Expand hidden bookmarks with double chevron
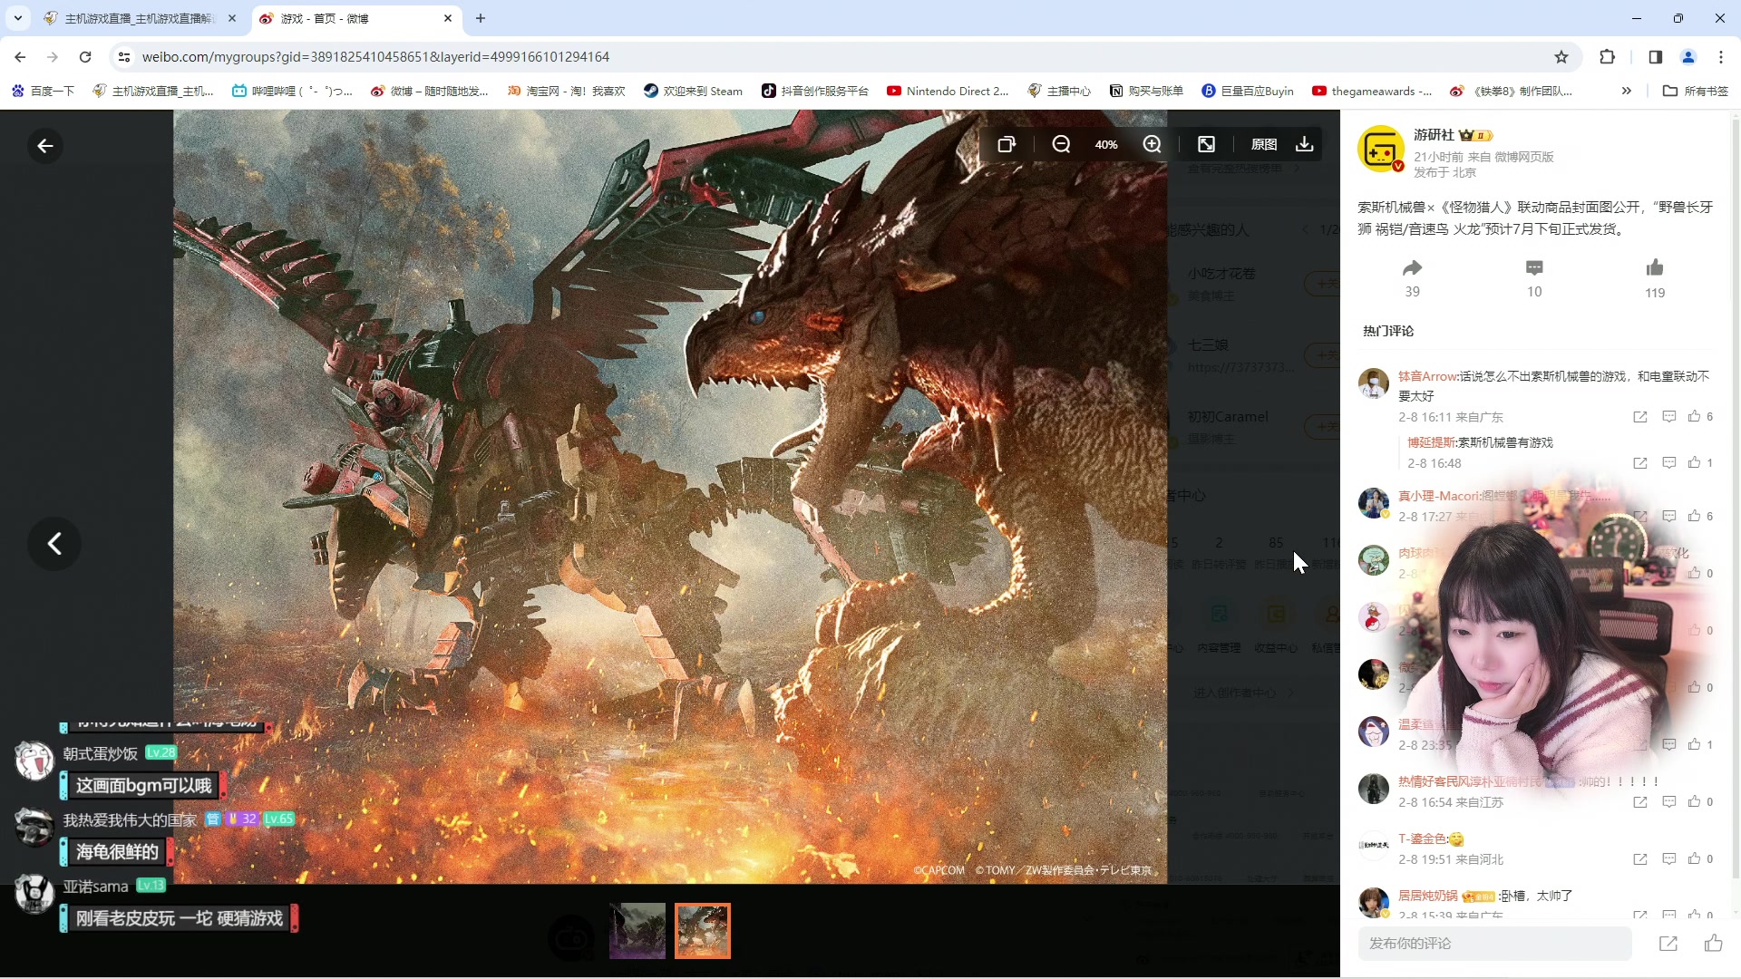 (x=1627, y=91)
